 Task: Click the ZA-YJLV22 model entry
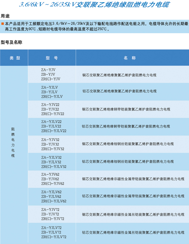point(51,122)
